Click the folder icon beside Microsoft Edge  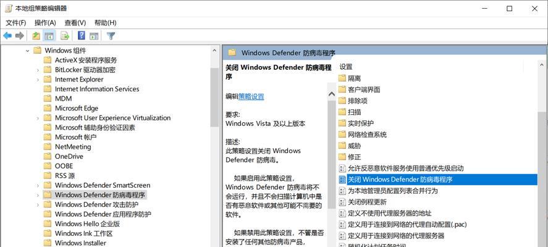click(48, 108)
